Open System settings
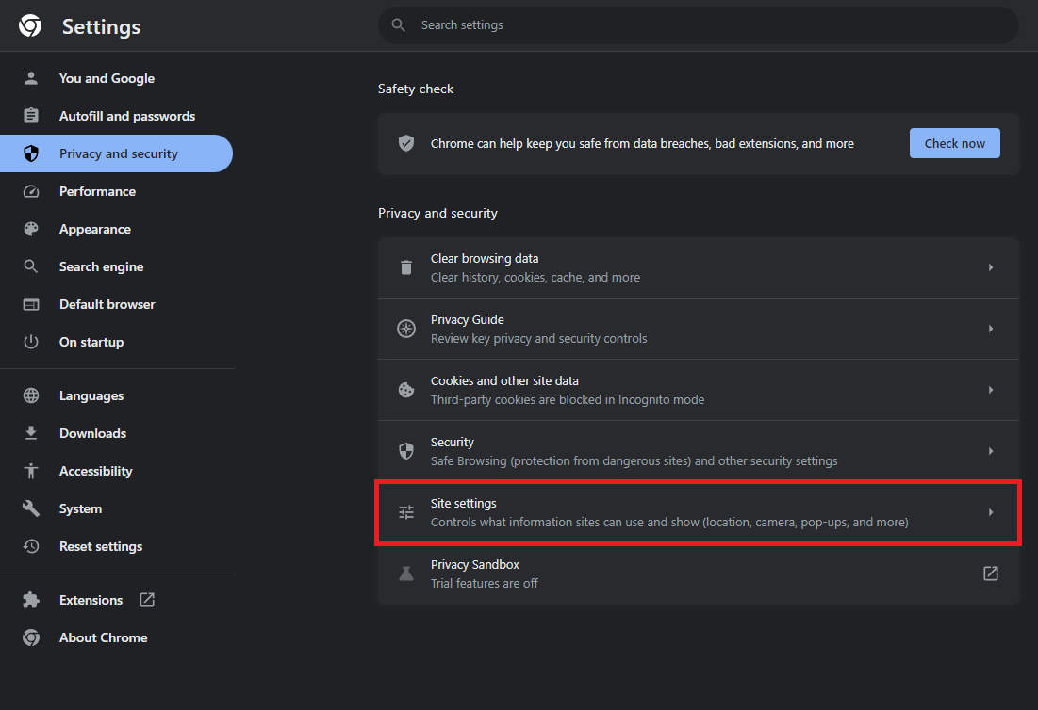 (117, 508)
